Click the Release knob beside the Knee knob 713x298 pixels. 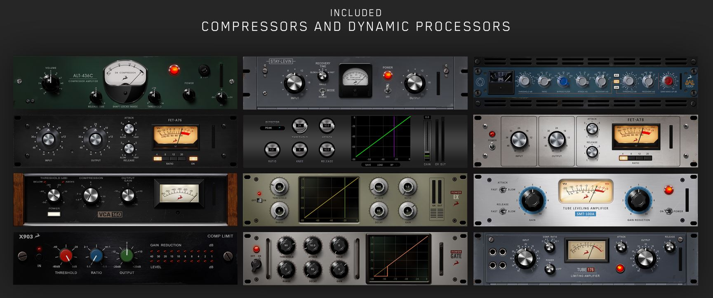click(327, 150)
